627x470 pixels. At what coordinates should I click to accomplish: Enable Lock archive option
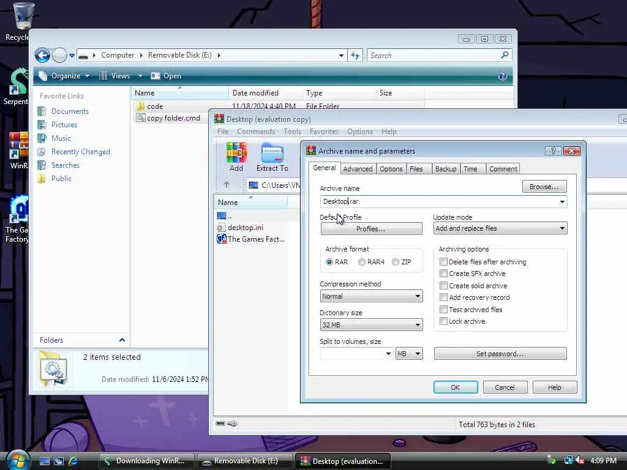point(443,321)
